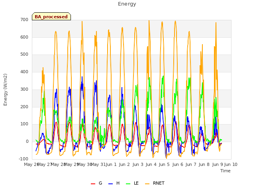Click the Jun 4 x-axis date label

(151, 164)
